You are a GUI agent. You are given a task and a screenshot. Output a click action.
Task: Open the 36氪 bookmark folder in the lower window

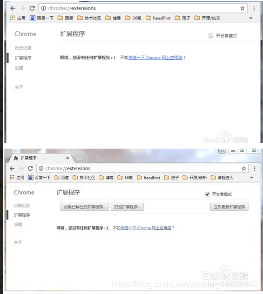click(125, 177)
